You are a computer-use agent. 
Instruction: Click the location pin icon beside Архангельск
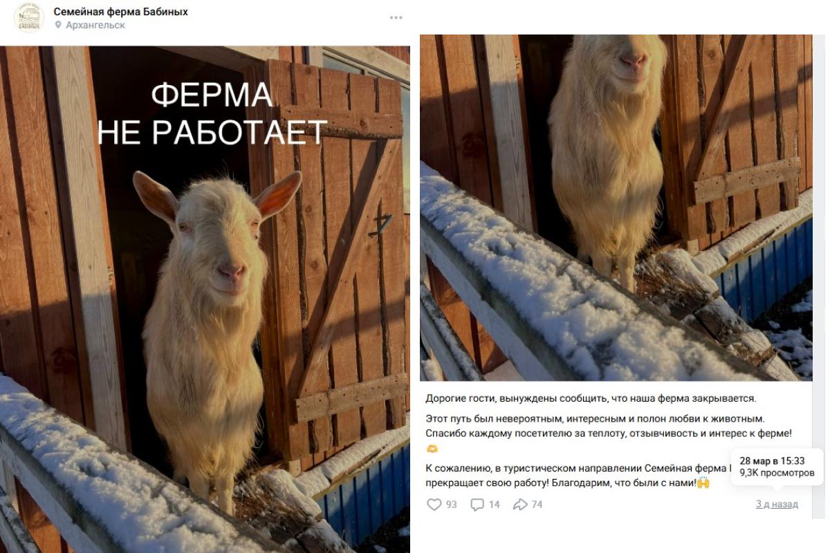coord(58,25)
